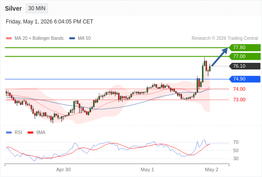The image size is (262, 177).
Task: Click the 77.80 green resistance label
Action: pyautogui.click(x=245, y=48)
